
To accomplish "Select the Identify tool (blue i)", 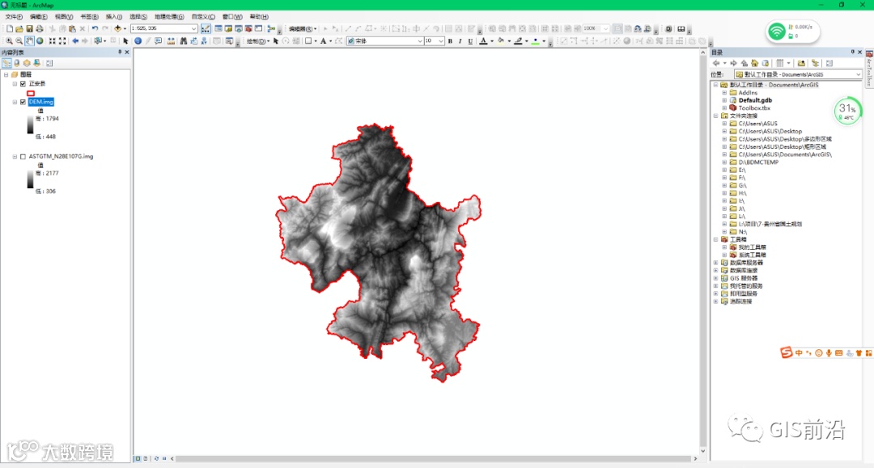I will coord(138,40).
